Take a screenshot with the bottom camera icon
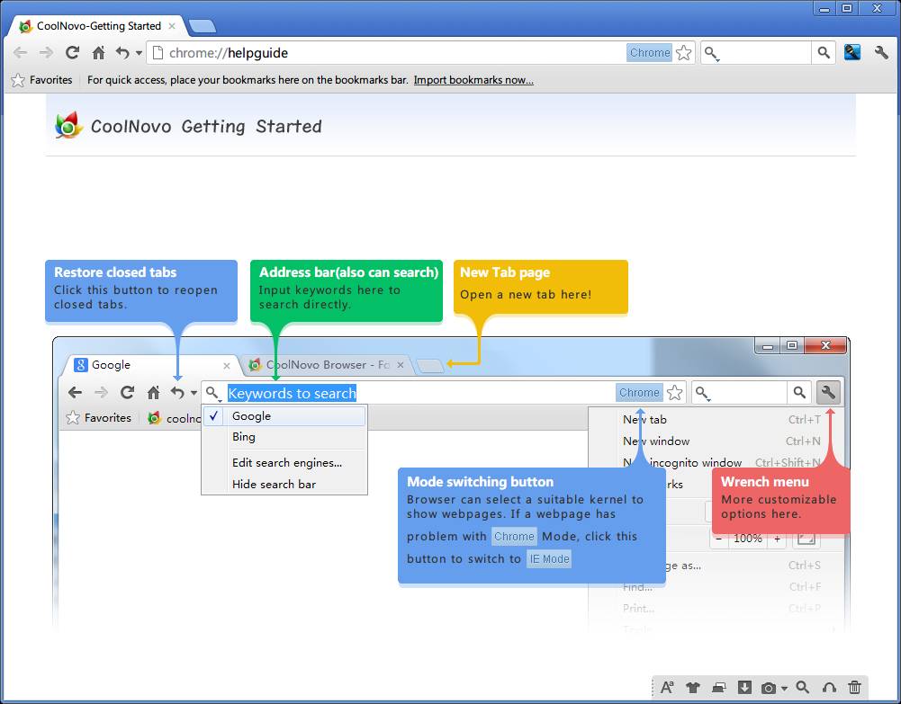 coord(769,687)
